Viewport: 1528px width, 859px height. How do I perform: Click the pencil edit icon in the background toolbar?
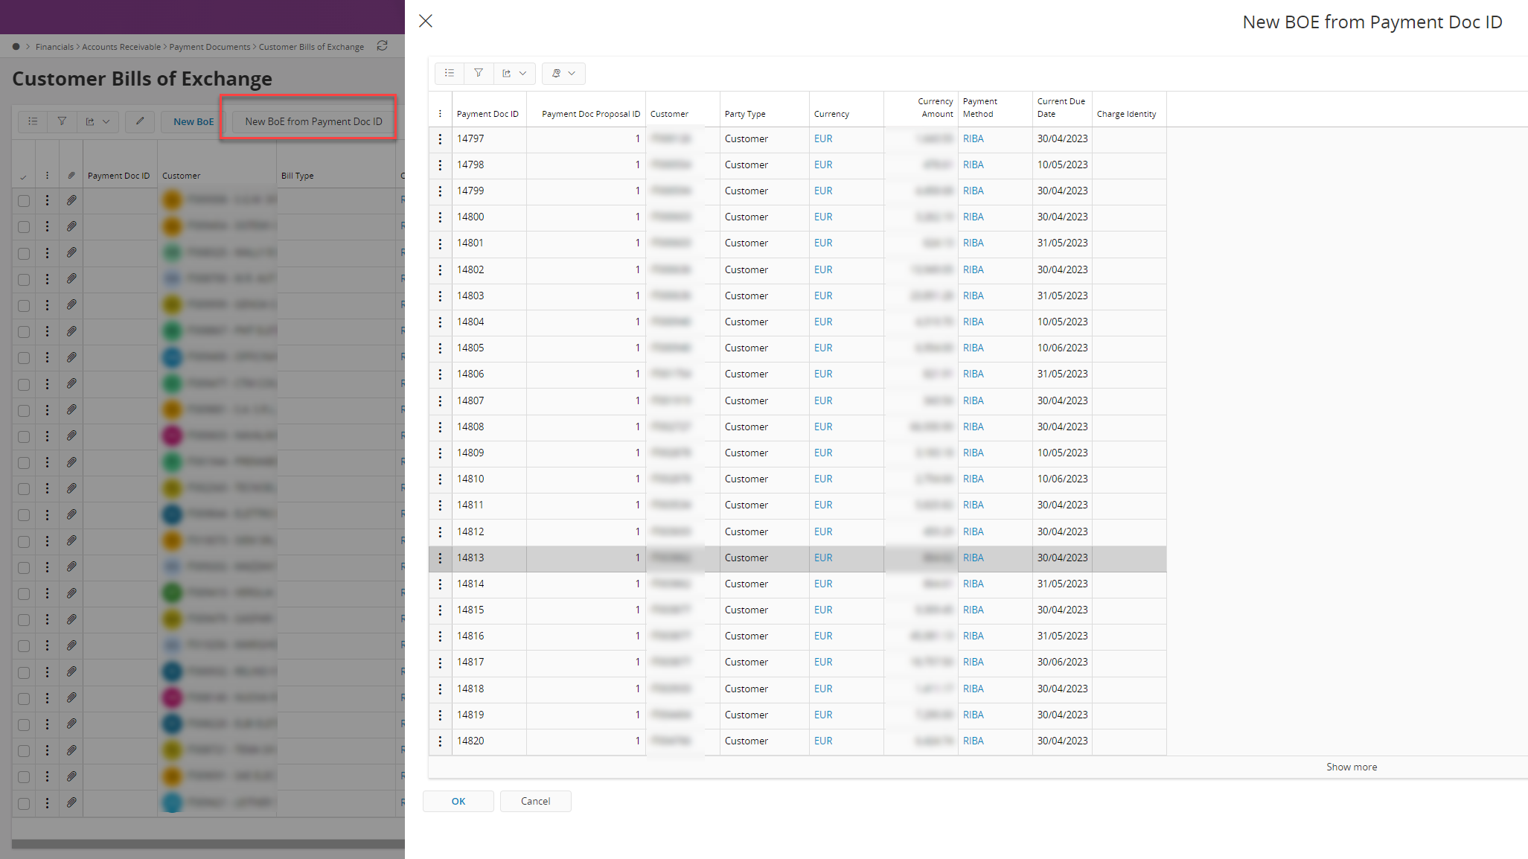pyautogui.click(x=140, y=121)
